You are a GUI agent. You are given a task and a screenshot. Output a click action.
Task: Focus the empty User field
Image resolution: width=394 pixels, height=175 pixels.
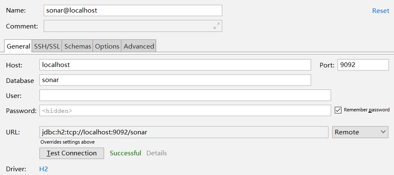click(x=185, y=95)
